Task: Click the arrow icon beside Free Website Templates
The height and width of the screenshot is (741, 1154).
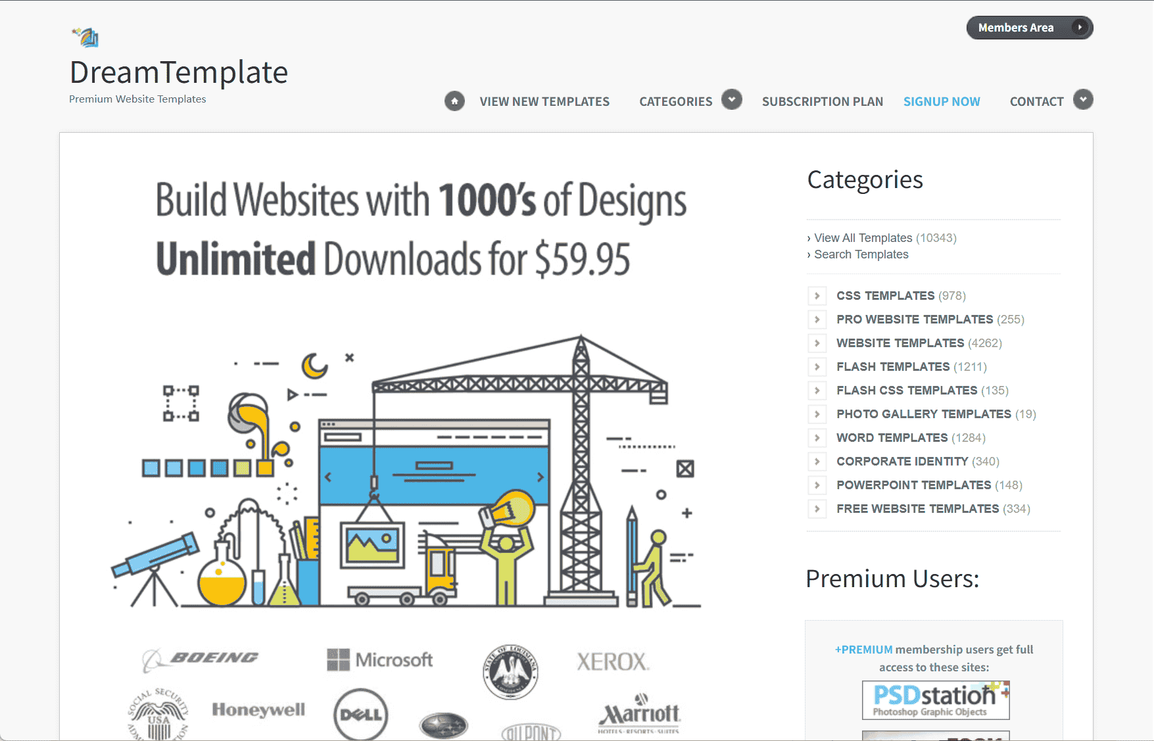Action: click(817, 509)
